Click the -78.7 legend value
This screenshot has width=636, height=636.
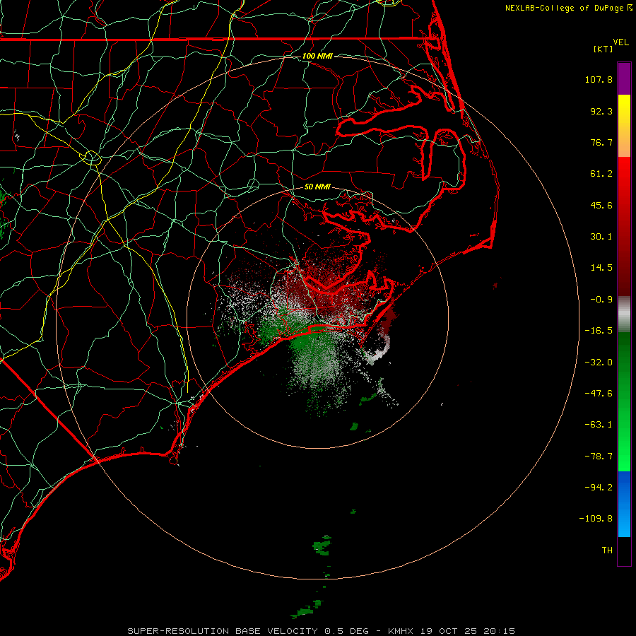pyautogui.click(x=599, y=457)
